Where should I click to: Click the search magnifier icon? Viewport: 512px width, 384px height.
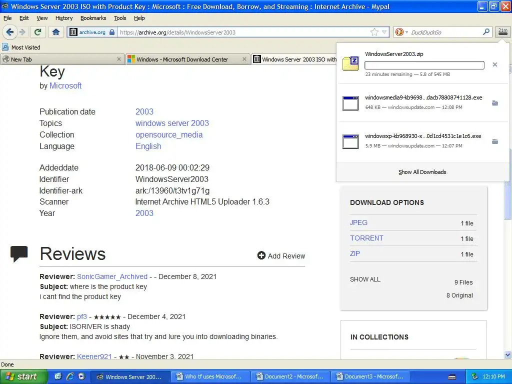[486, 32]
